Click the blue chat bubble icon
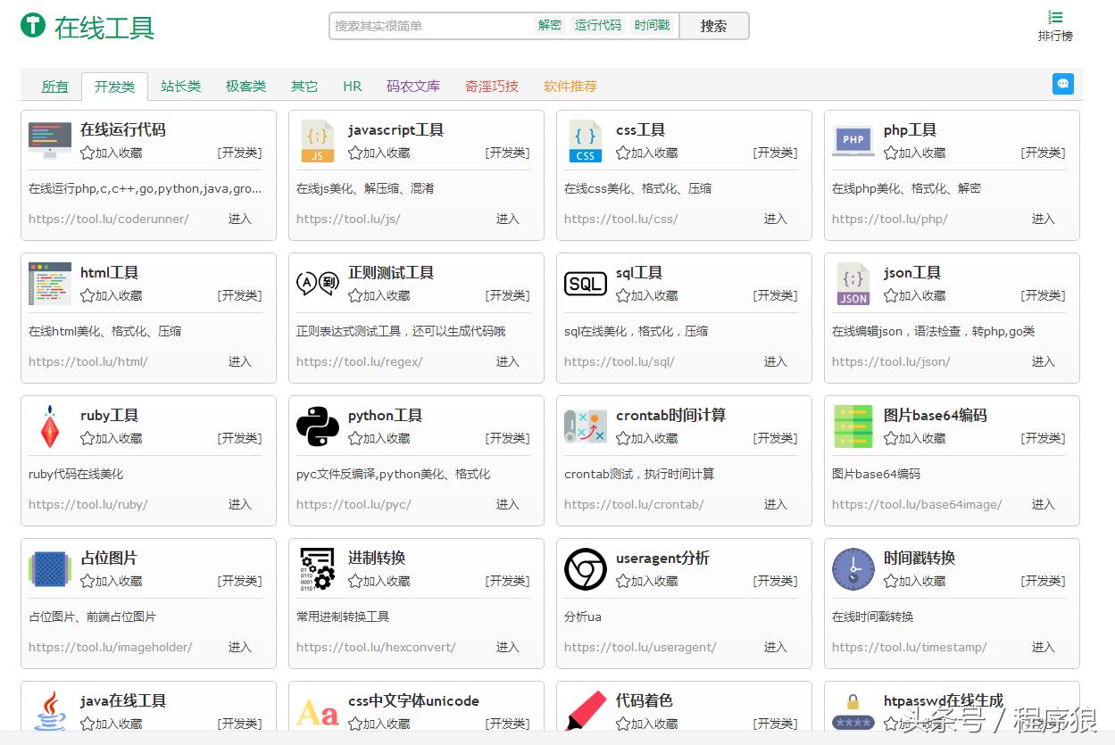The height and width of the screenshot is (745, 1115). 1062,83
